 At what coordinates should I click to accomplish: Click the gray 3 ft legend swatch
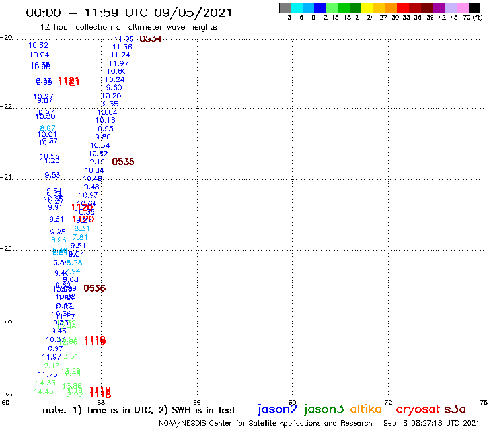(x=285, y=9)
